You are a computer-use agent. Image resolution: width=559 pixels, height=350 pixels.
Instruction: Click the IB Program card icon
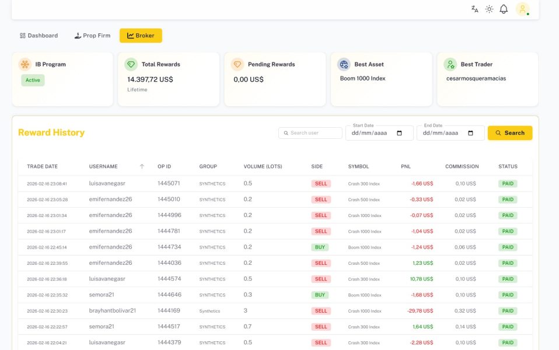(x=25, y=64)
